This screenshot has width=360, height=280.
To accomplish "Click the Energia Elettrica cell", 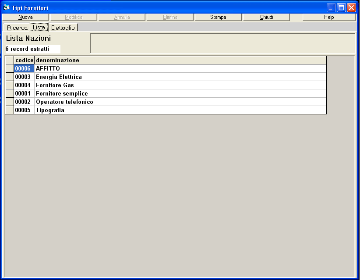I will click(180, 77).
